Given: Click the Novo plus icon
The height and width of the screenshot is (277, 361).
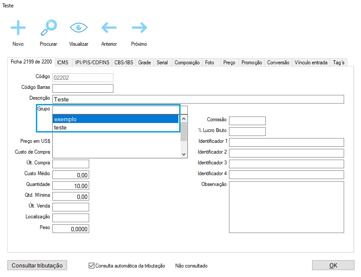Looking at the screenshot, I should point(18,28).
